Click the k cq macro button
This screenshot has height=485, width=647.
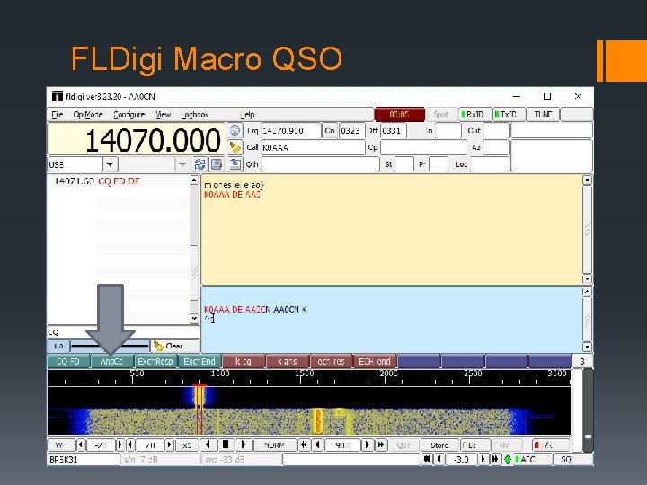244,361
